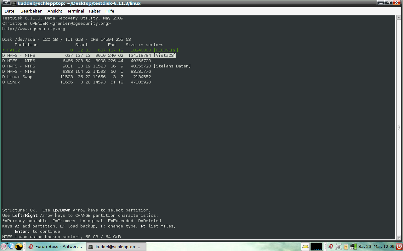Click the 'A: add partition' key hint
Image resolution: width=403 pixels, height=251 pixels.
click(35, 226)
